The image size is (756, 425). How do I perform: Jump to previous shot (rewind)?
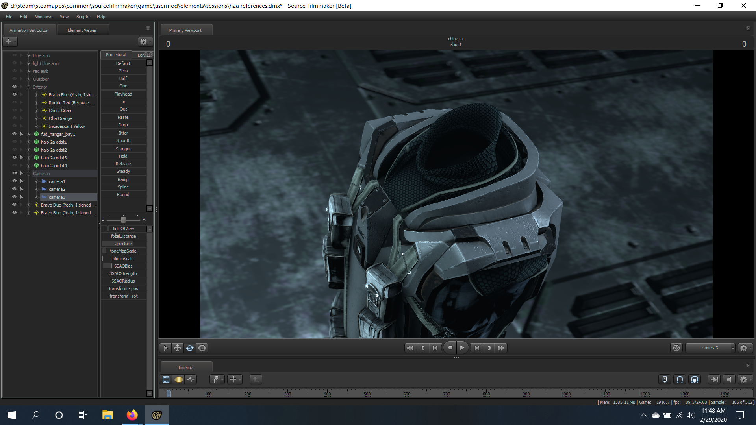coord(410,348)
